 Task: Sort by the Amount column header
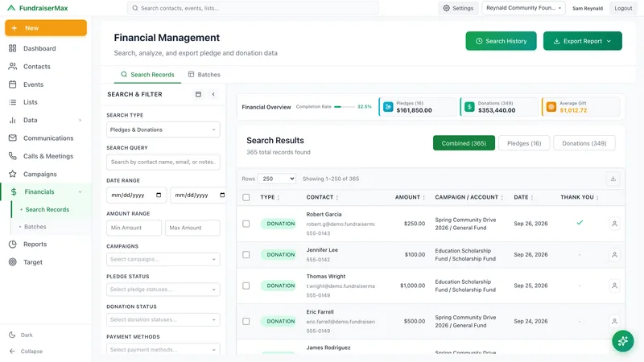[410, 197]
